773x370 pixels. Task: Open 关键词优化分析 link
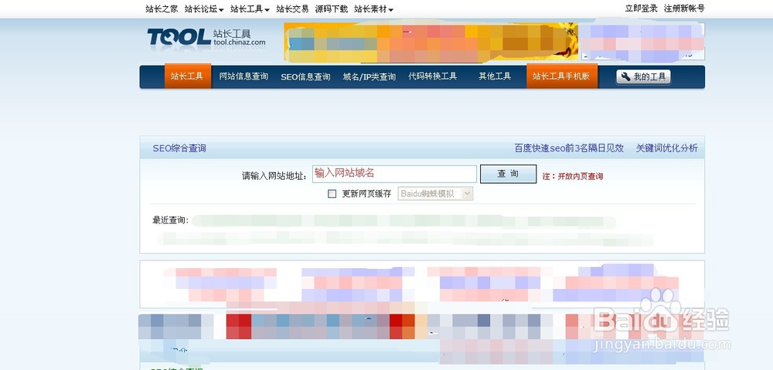tap(667, 148)
